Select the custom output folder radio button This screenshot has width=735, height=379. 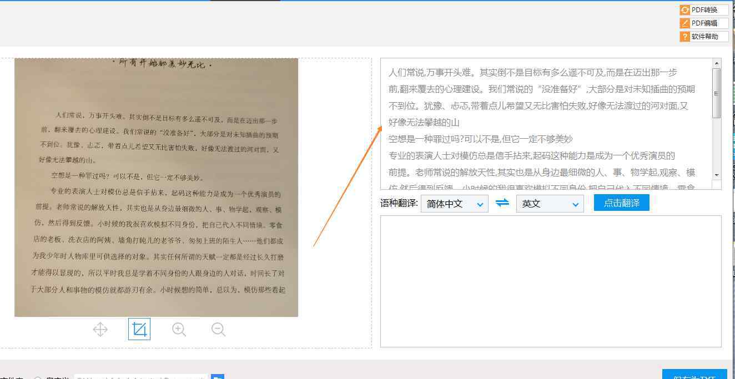pos(38,378)
